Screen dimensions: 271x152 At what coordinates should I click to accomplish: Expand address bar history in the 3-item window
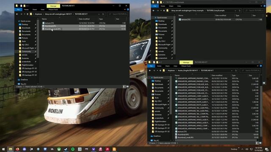[x=99, y=14]
